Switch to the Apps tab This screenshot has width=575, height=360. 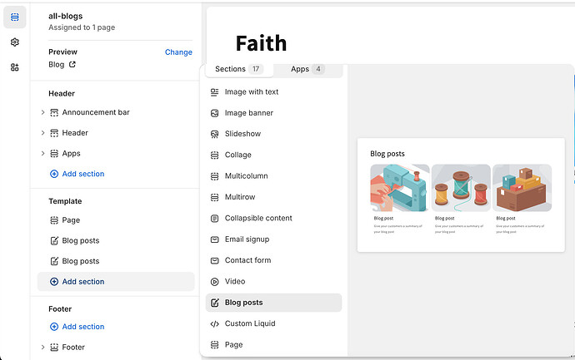(x=308, y=69)
